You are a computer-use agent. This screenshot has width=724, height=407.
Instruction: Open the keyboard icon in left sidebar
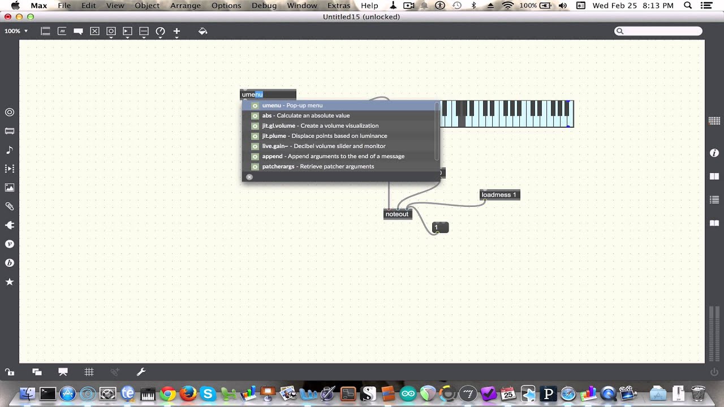pos(10,131)
